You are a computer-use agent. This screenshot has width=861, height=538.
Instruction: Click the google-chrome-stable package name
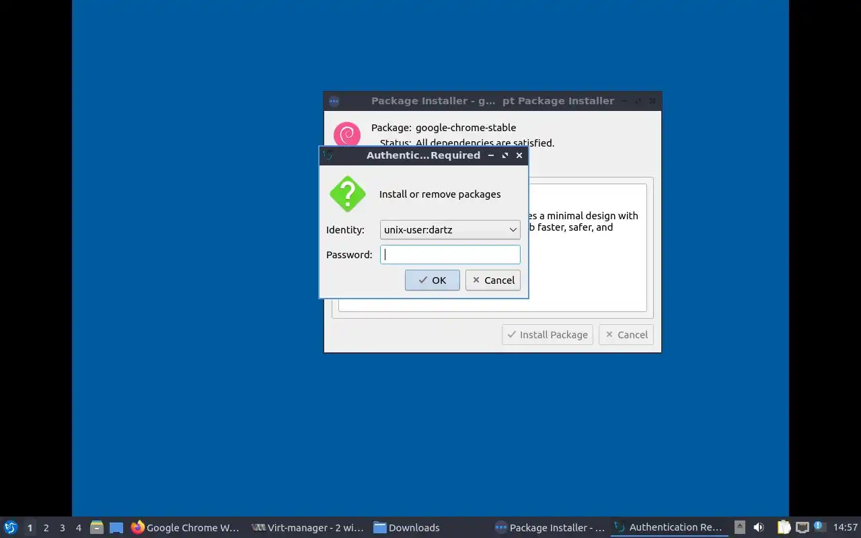point(465,128)
